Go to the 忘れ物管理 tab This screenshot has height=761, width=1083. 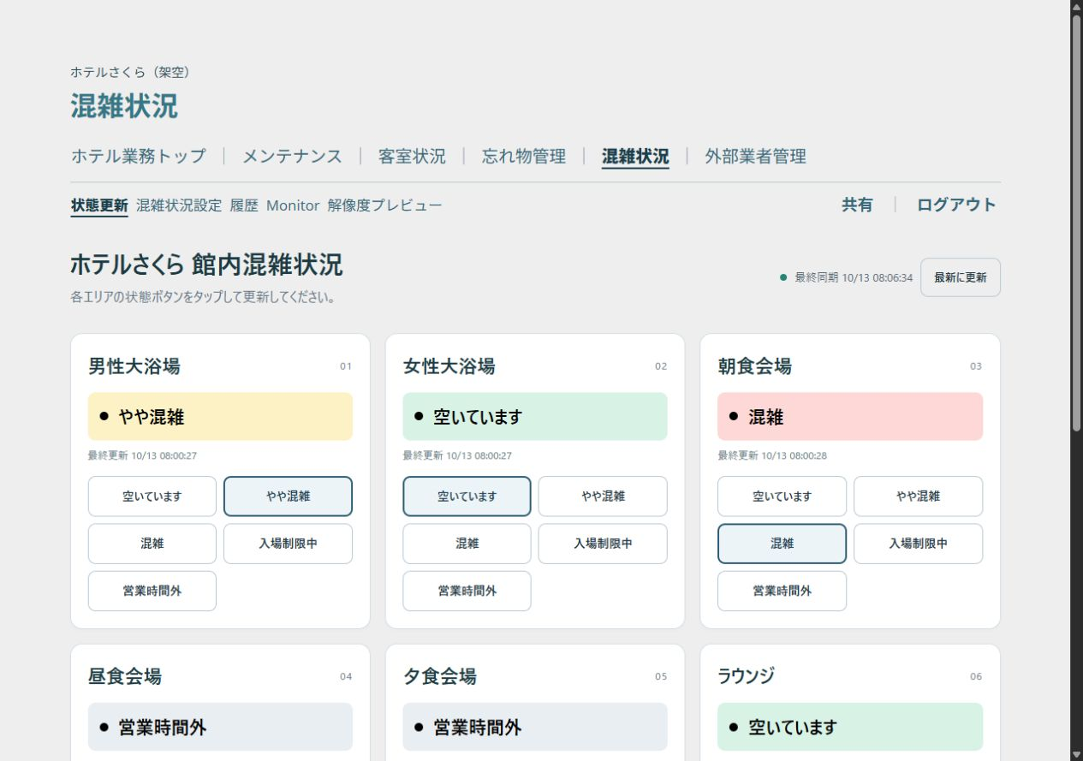pyautogui.click(x=524, y=157)
